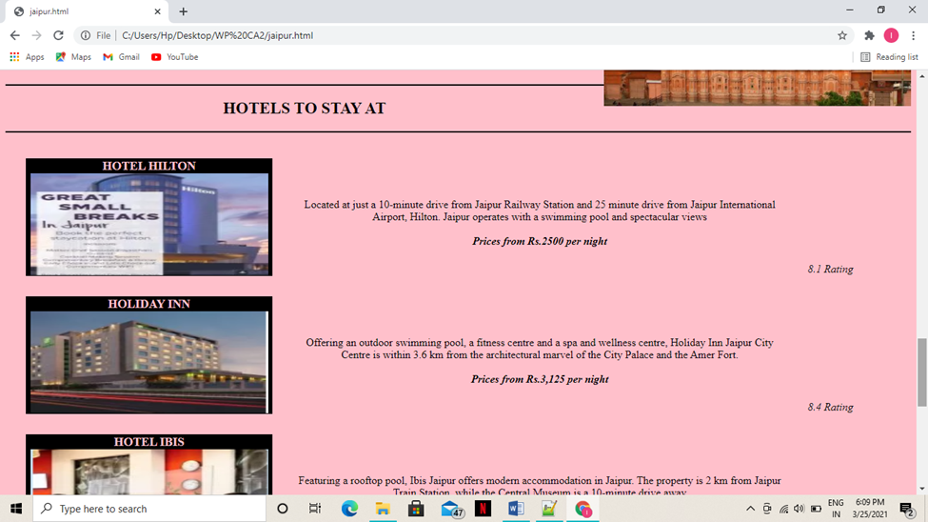Restore down the Chrome window
This screenshot has height=522, width=928.
(x=880, y=10)
